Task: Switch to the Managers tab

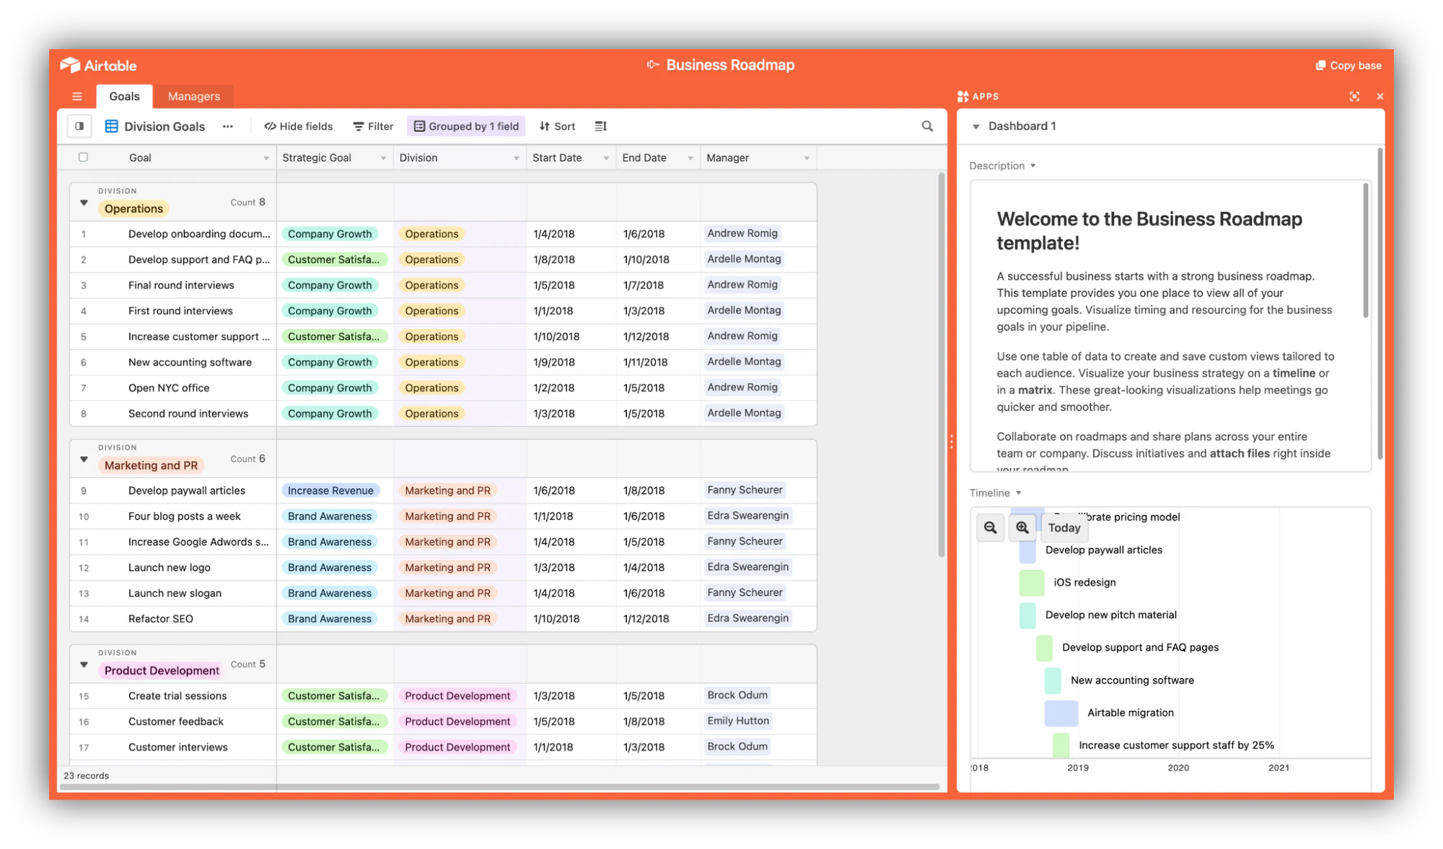Action: [x=193, y=96]
